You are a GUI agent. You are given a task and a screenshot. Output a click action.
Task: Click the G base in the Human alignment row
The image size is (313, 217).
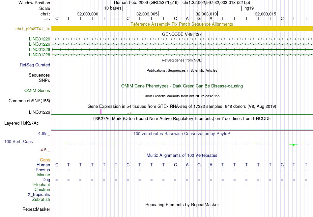pos(199,165)
